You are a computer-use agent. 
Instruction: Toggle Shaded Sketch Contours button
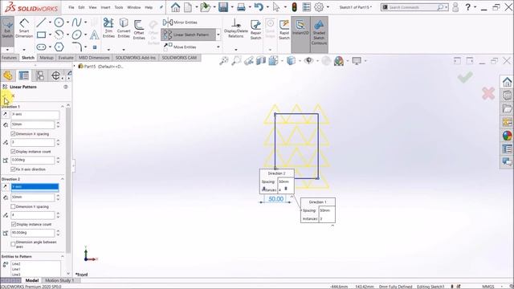pyautogui.click(x=319, y=34)
